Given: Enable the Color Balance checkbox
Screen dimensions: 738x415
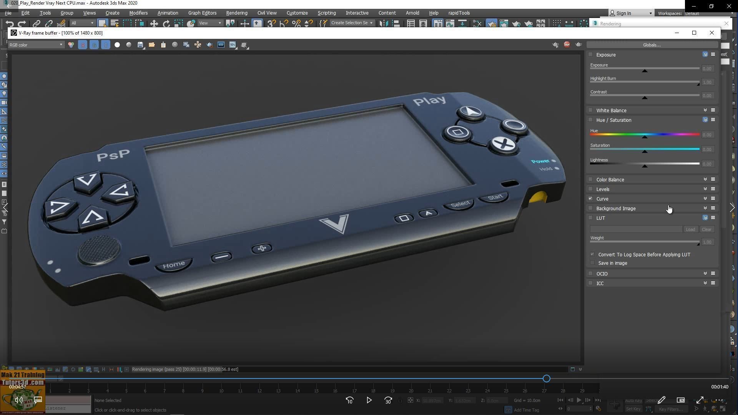Looking at the screenshot, I should coord(591,179).
